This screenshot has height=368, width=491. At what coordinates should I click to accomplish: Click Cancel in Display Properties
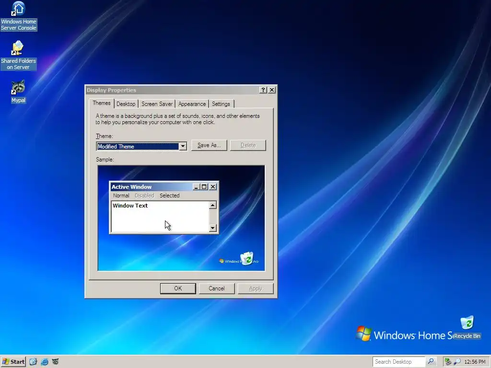coord(217,288)
